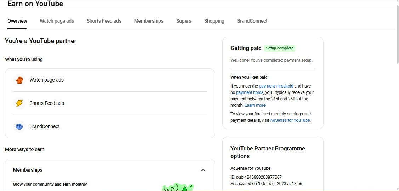Click the Watch page ads hand icon
This screenshot has height=191, width=399.
19,80
